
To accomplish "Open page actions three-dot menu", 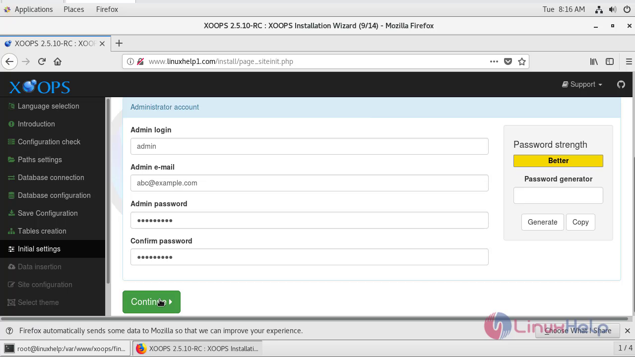I will tap(494, 61).
